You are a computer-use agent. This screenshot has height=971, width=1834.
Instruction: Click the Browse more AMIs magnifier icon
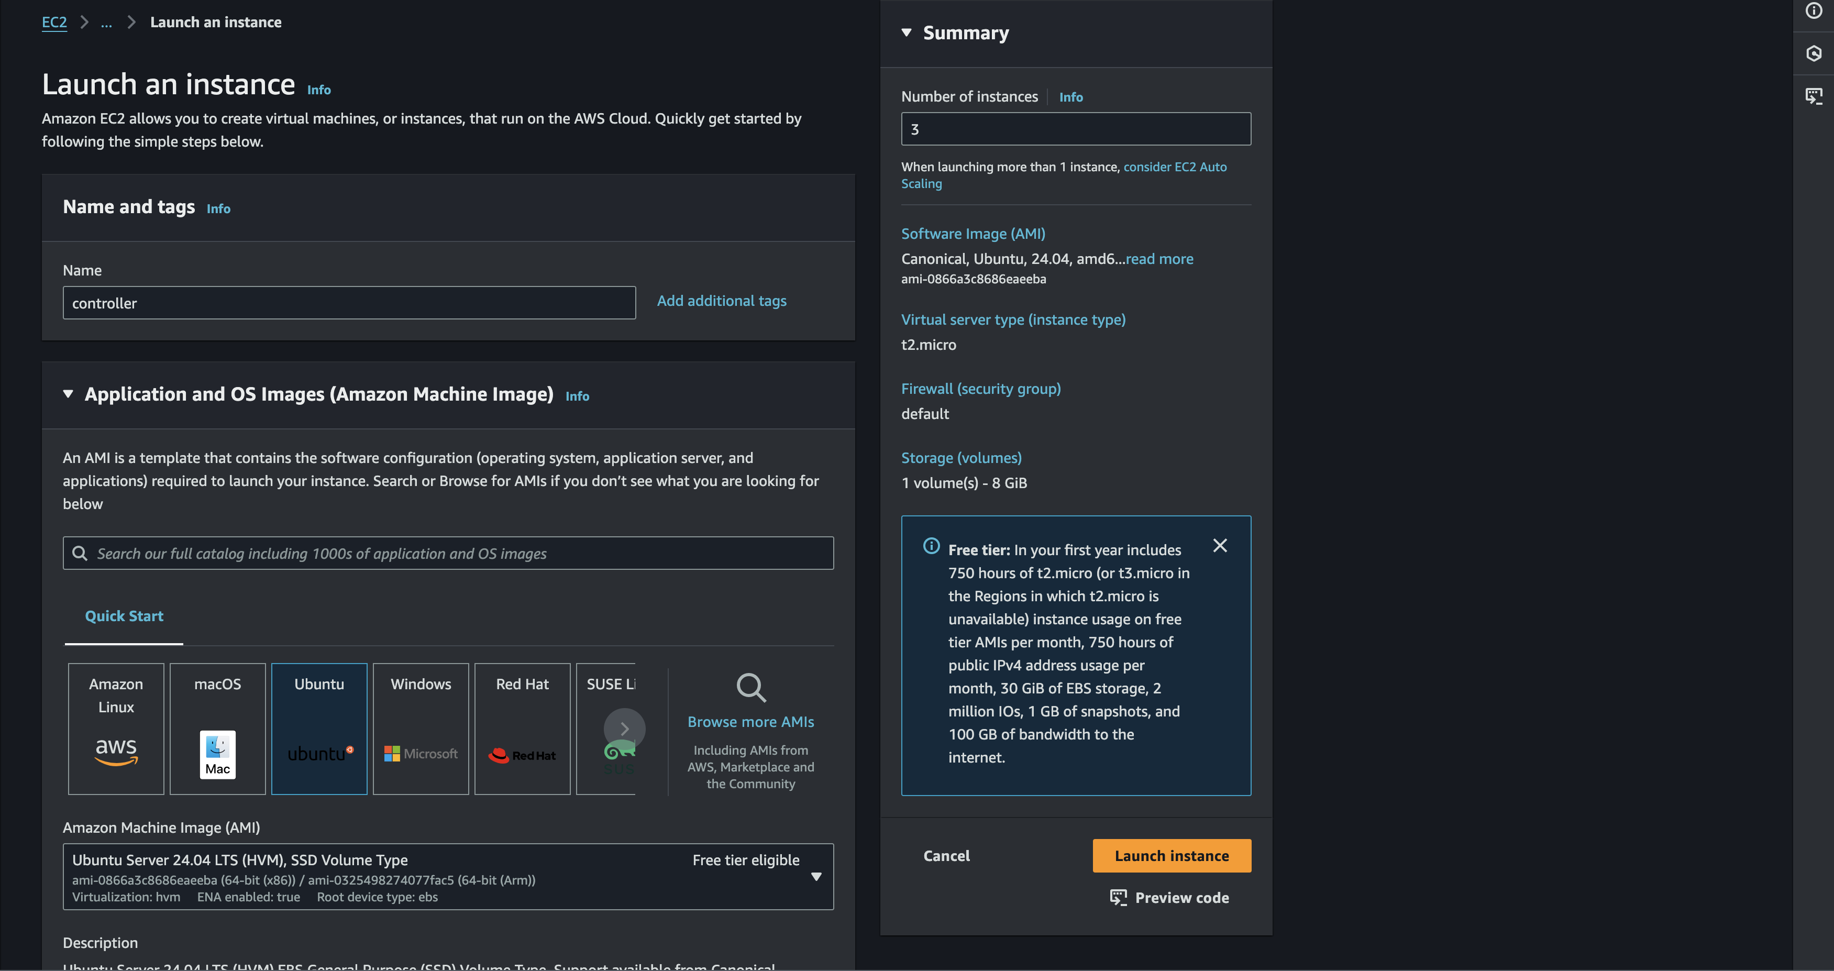pos(751,688)
